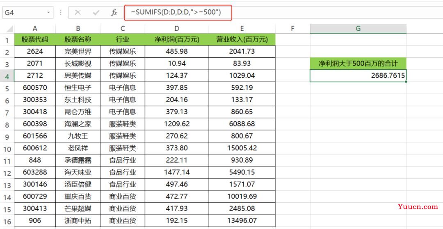This screenshot has width=443, height=229.
Task: Select net profit cell 485.98
Action: pos(177,52)
